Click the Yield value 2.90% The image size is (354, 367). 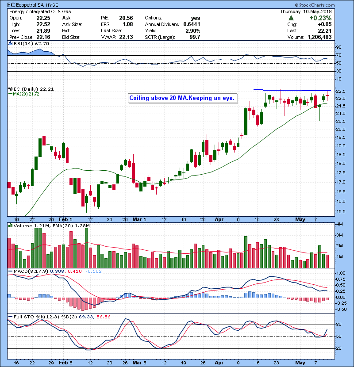click(193, 31)
